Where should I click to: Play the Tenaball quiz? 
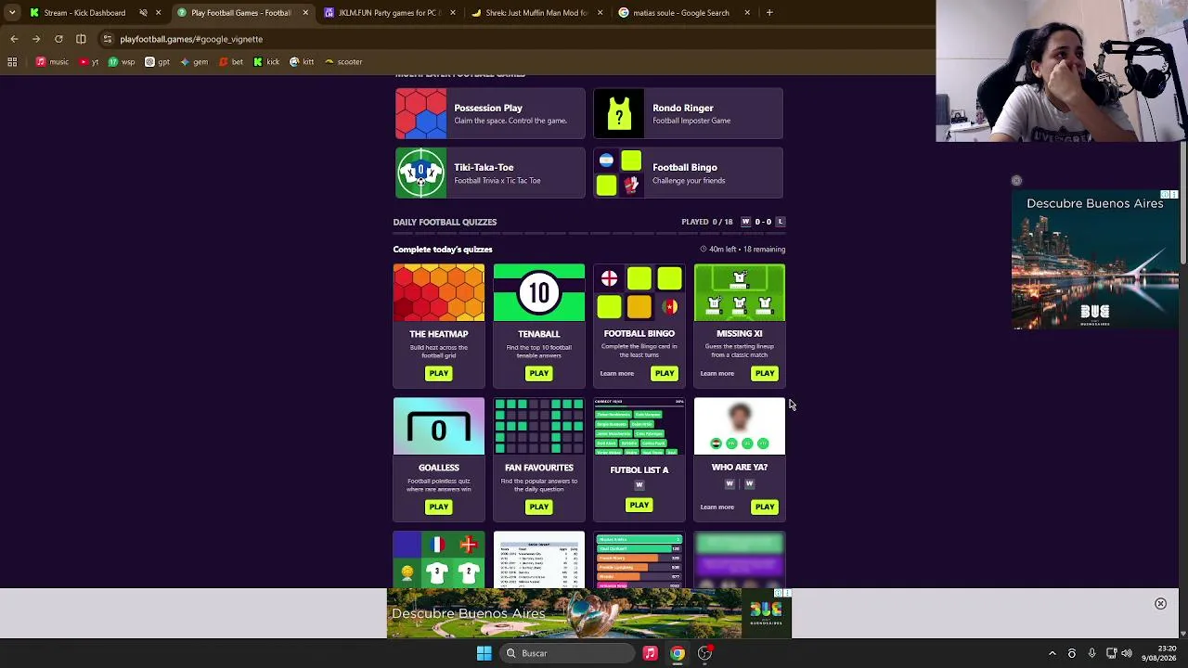[538, 373]
